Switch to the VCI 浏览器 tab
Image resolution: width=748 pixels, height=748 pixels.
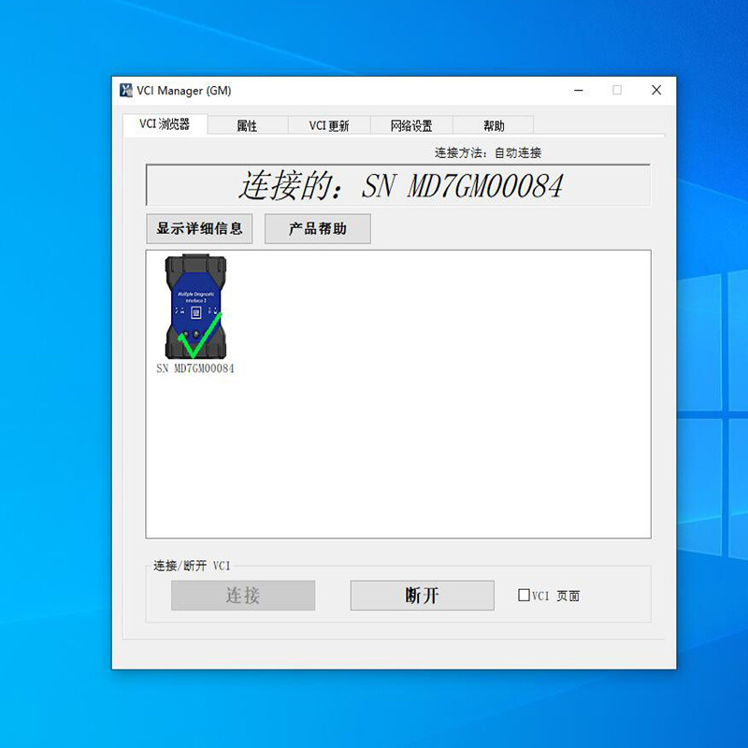coord(165,124)
